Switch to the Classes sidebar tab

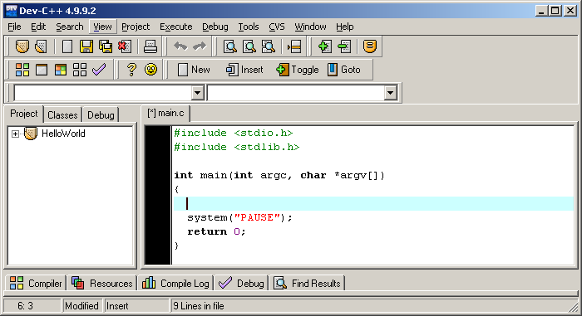coord(62,115)
